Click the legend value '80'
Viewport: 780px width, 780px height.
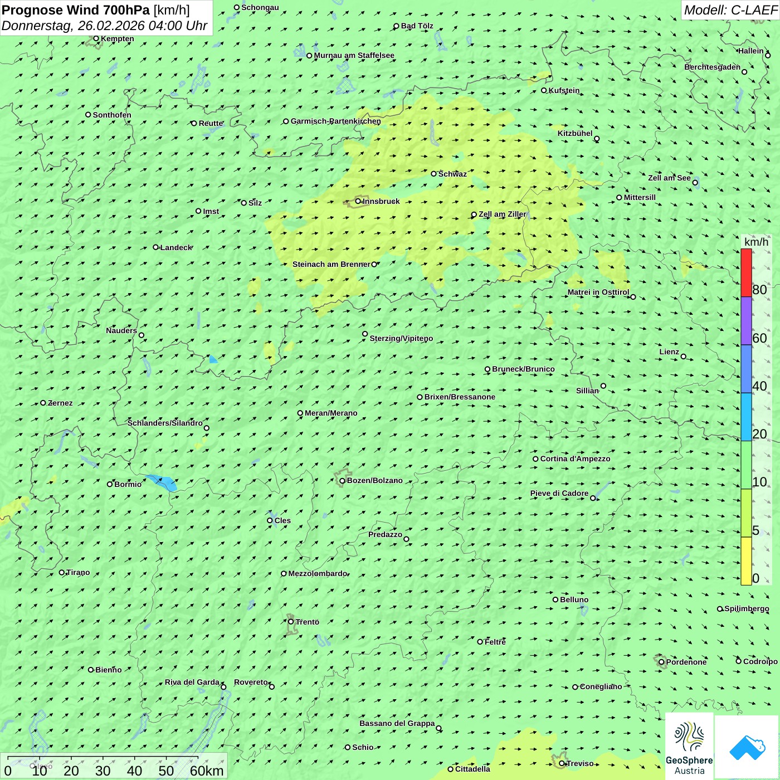pos(759,289)
